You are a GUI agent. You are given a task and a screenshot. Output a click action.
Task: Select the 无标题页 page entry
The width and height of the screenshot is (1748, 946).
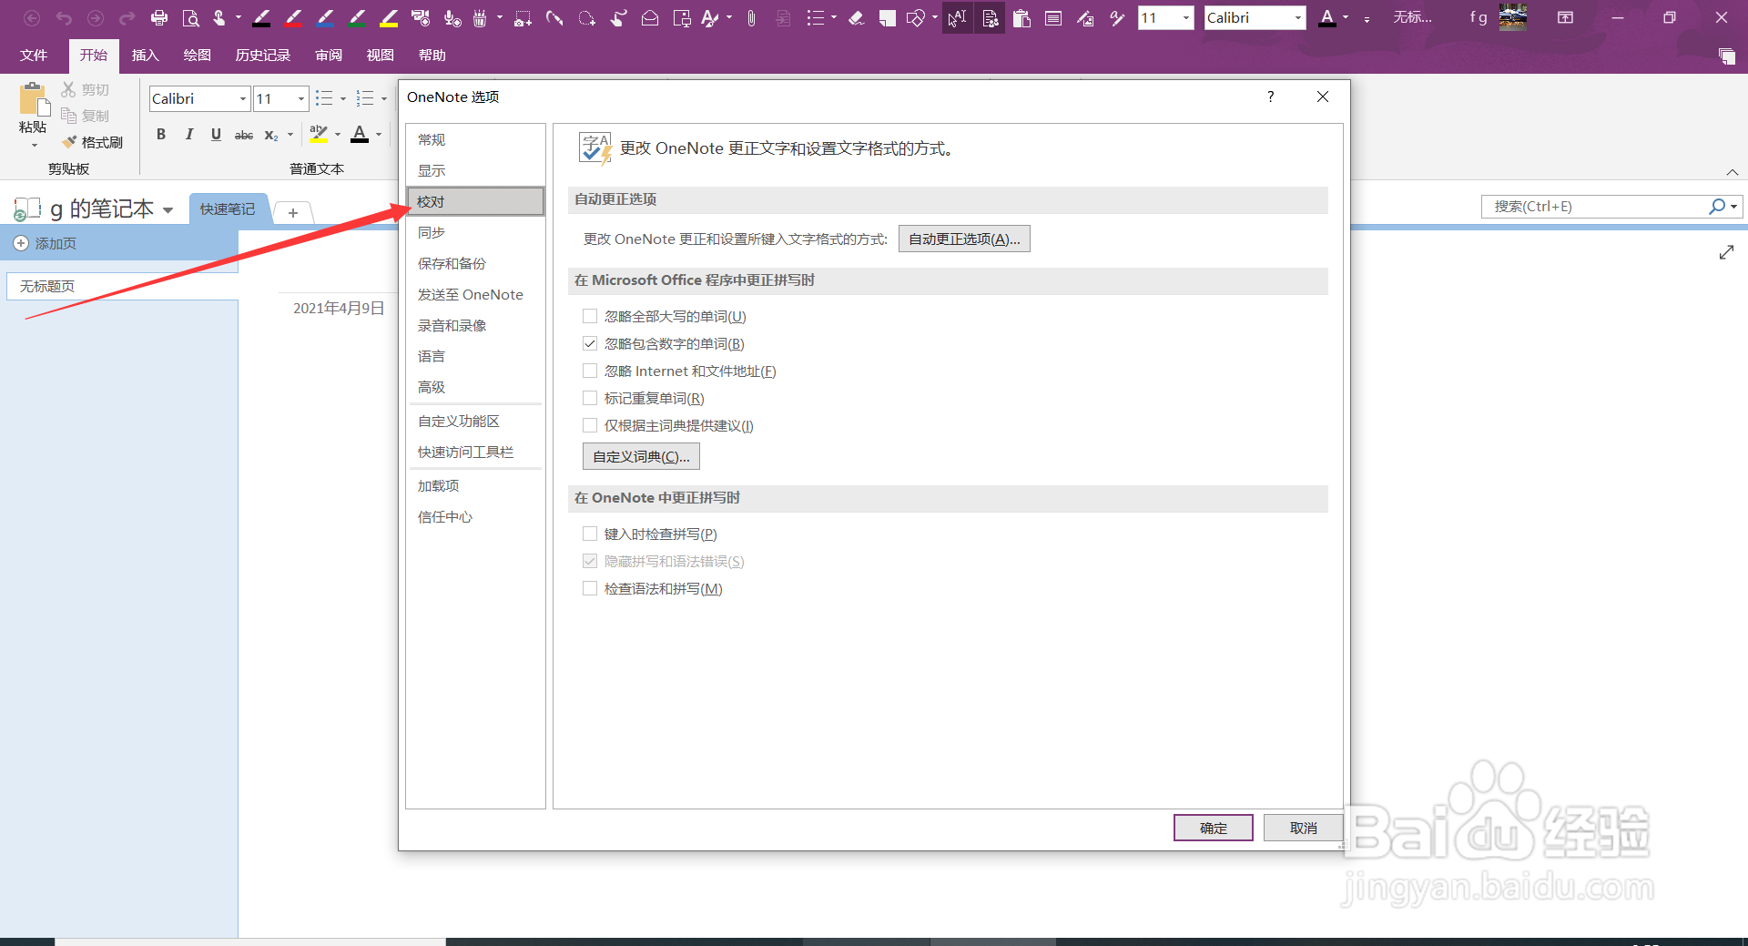tap(122, 286)
